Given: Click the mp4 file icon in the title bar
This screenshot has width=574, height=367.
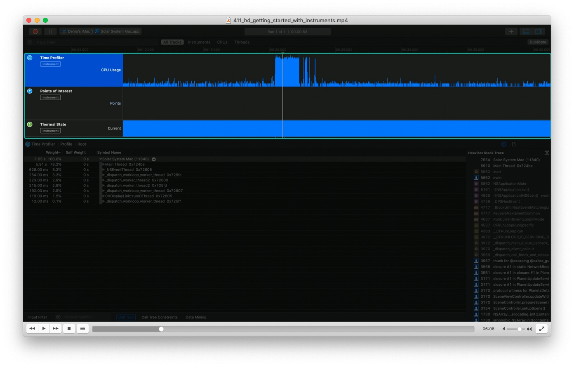Looking at the screenshot, I should point(228,20).
